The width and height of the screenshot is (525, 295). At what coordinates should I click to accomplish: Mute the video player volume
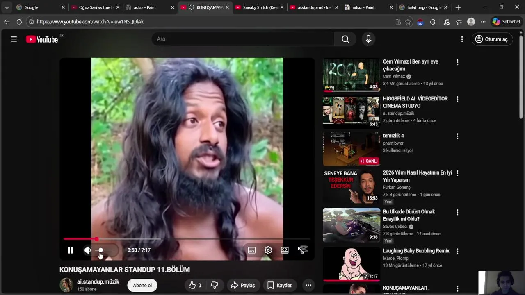point(87,250)
